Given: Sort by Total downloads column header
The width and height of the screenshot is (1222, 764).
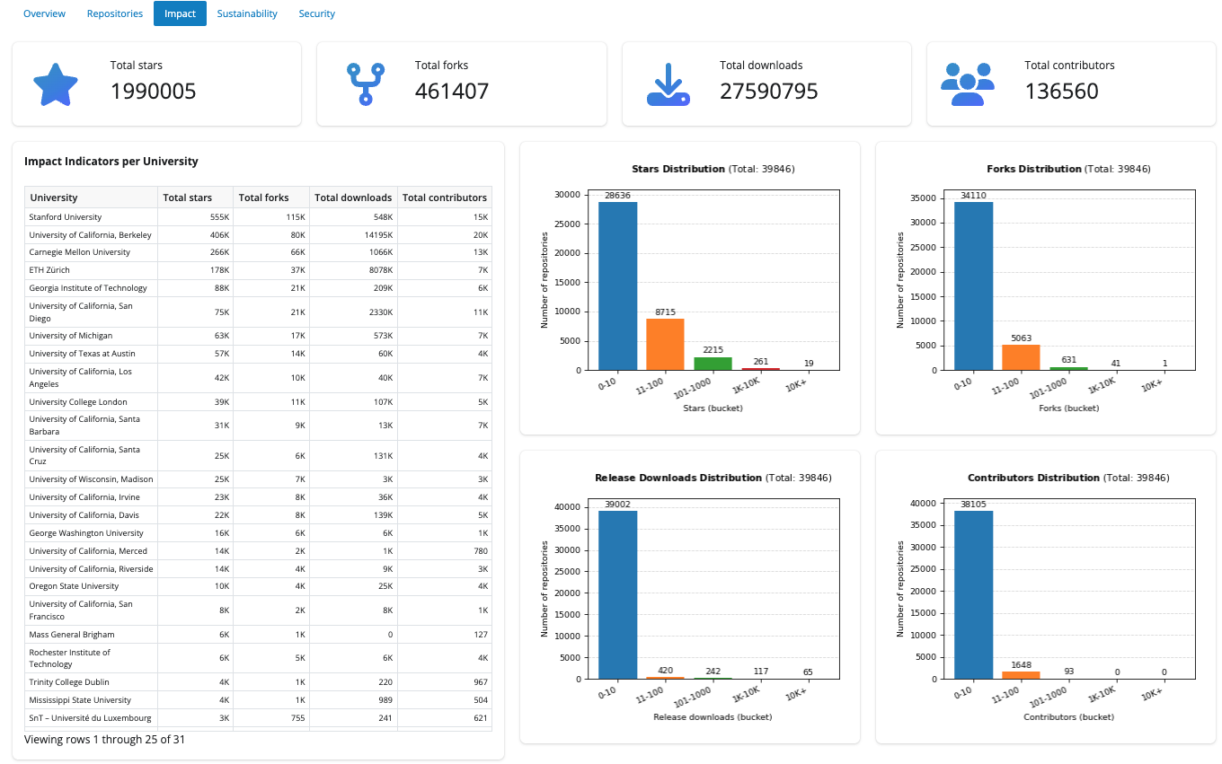Looking at the screenshot, I should click(353, 198).
